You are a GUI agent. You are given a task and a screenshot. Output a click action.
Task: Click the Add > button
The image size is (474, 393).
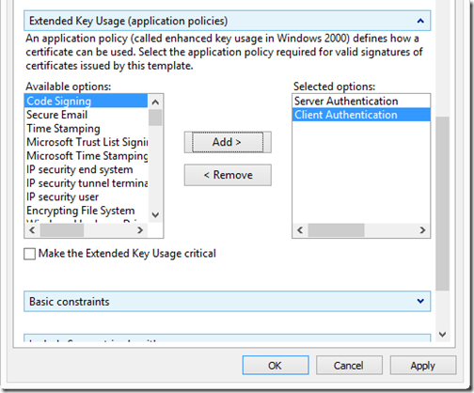228,142
